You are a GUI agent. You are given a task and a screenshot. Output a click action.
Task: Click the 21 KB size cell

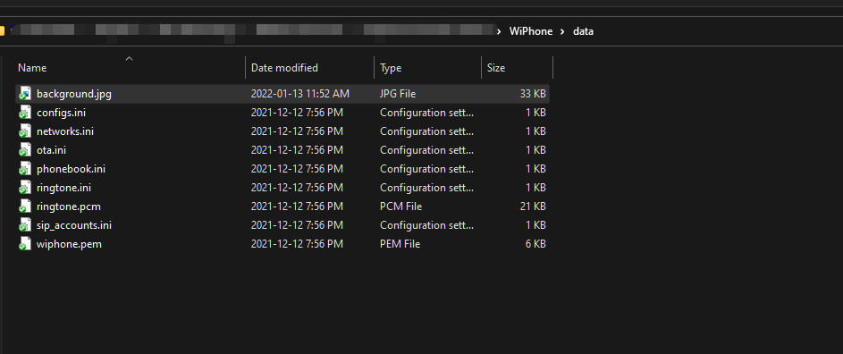tap(534, 206)
